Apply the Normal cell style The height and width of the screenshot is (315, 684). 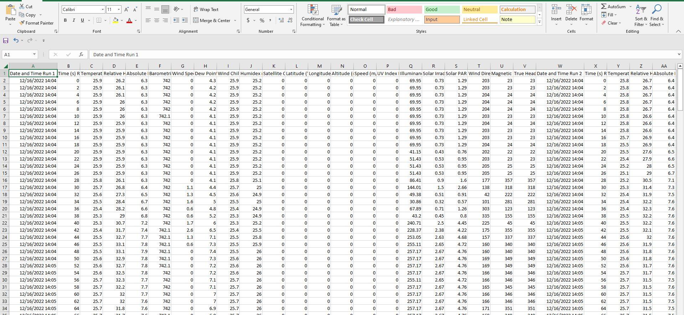[x=367, y=9]
